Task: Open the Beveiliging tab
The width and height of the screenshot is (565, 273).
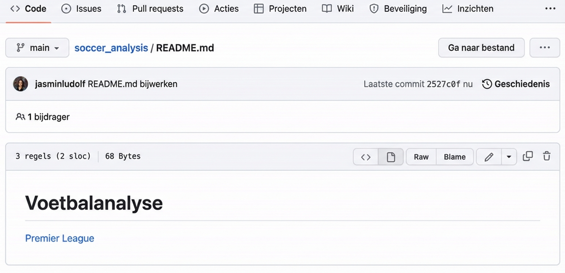Action: click(398, 9)
